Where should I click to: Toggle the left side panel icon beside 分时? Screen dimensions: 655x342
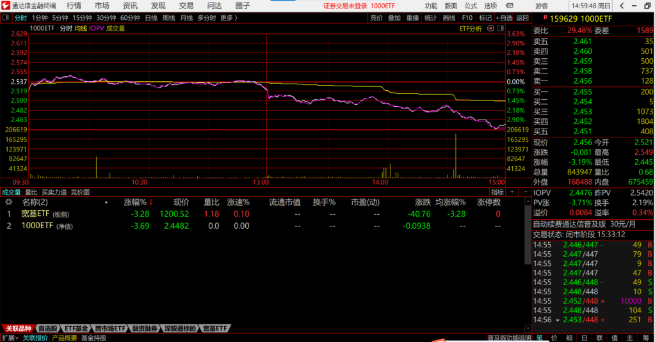click(x=6, y=18)
